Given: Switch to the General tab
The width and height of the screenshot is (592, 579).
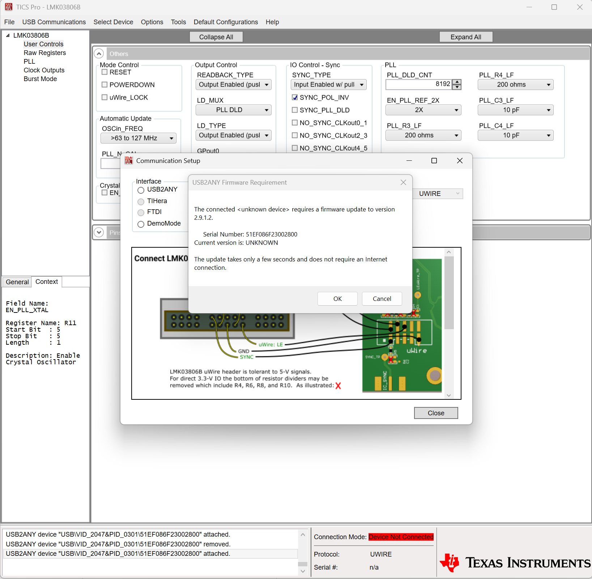Looking at the screenshot, I should (x=17, y=282).
